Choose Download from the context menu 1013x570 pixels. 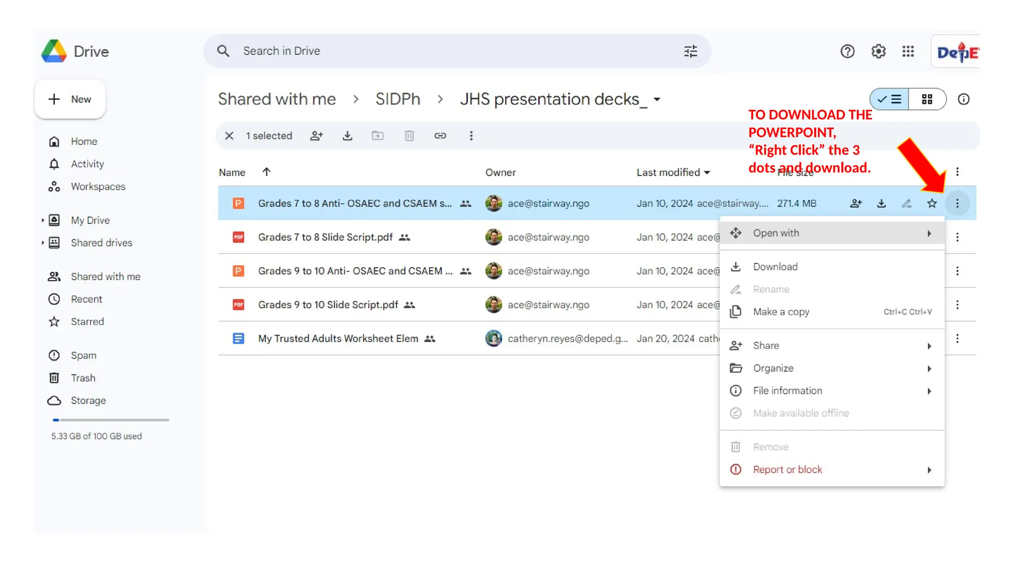[x=775, y=267]
